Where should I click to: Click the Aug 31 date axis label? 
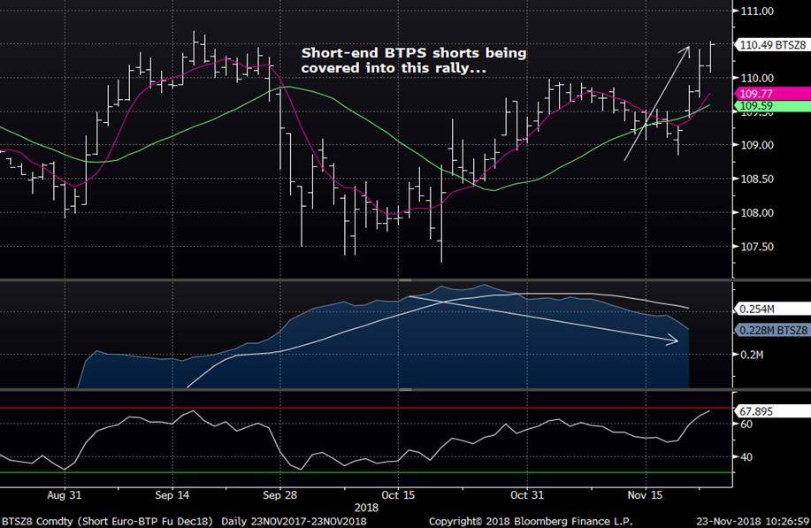point(65,495)
